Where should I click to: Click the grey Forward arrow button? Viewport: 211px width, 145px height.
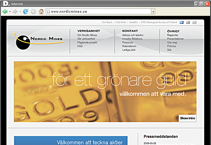pos(15,12)
